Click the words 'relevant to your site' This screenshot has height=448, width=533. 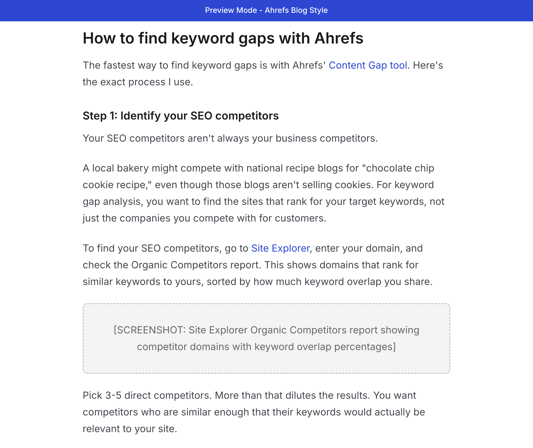click(x=129, y=429)
